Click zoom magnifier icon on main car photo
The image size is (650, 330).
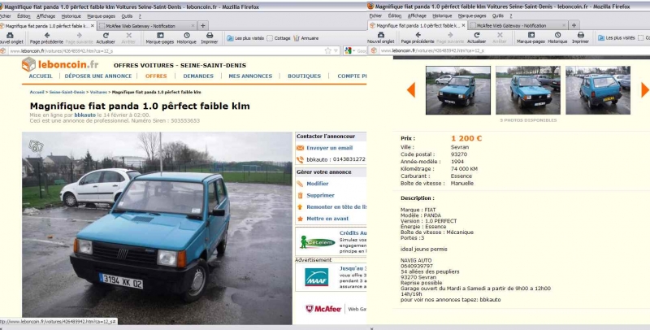36,145
